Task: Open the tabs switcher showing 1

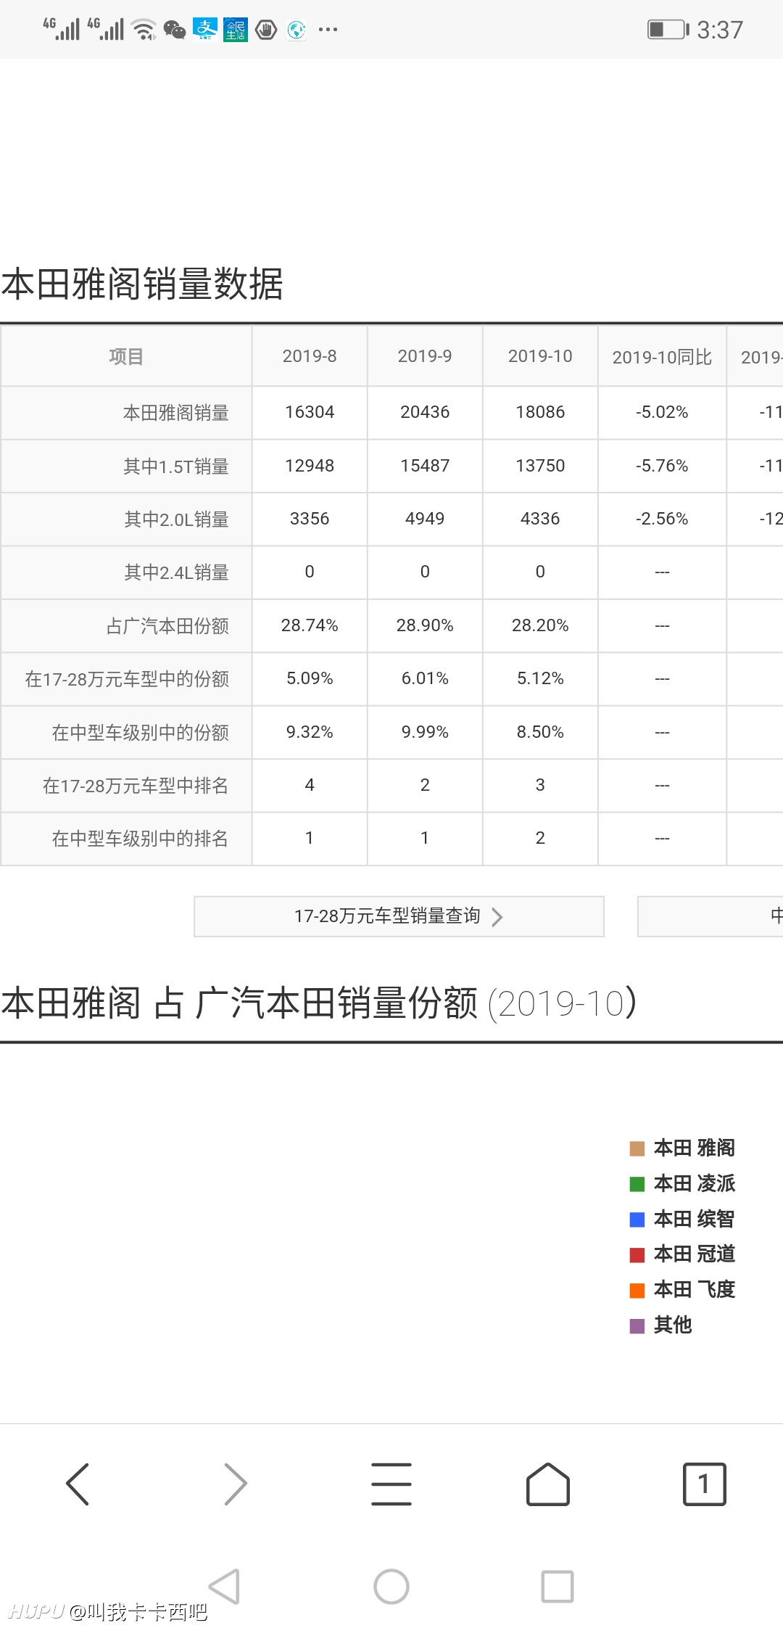Action: pyautogui.click(x=704, y=1484)
